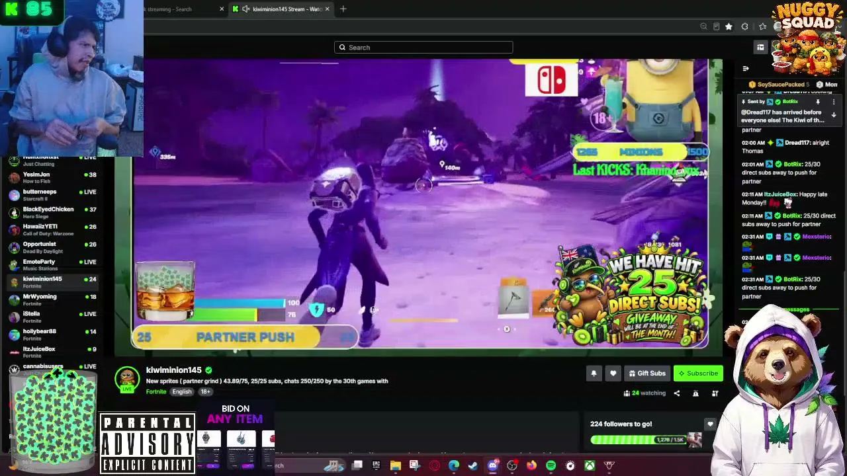The image size is (847, 476).
Task: Click the Gift Subs button
Action: pyautogui.click(x=647, y=374)
